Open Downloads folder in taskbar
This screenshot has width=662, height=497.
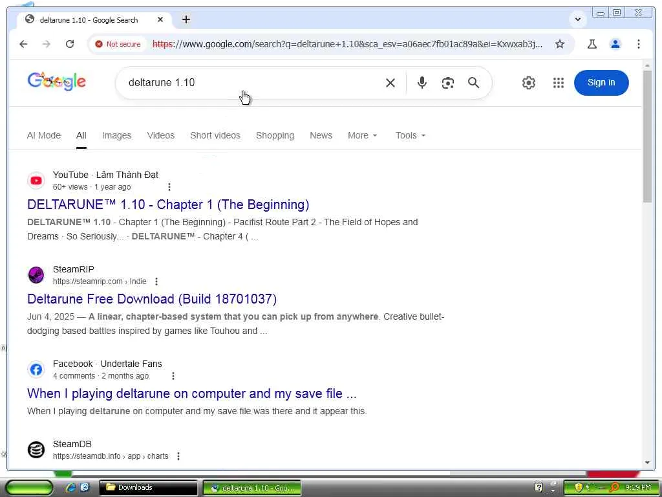[148, 488]
